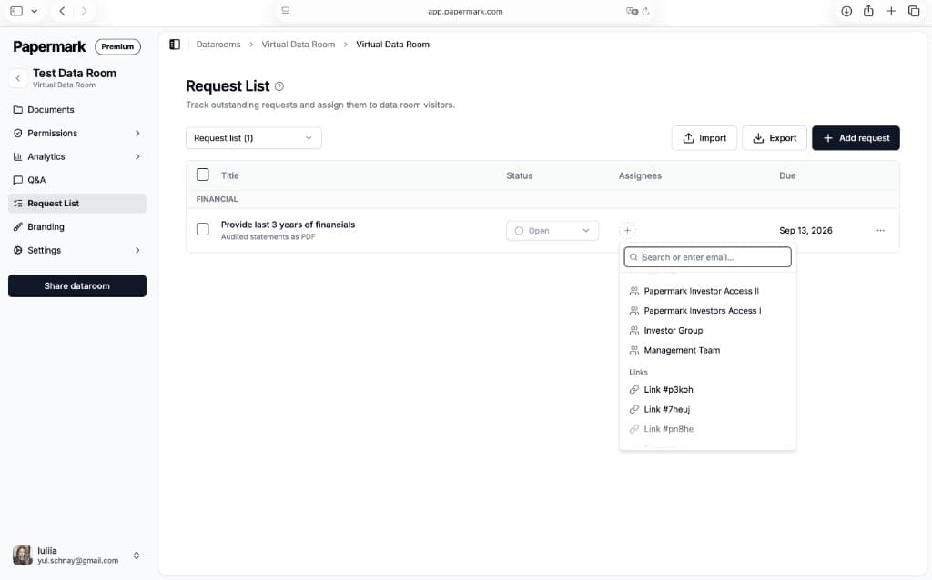
Task: Click the Papermark logo
Action: 49,46
